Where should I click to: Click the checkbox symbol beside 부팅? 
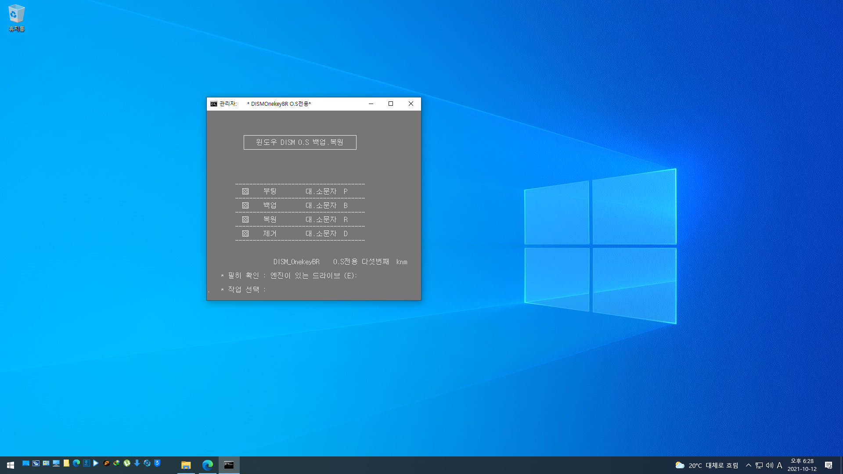[x=245, y=191]
